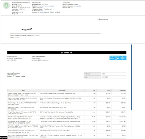Click the $12.60 price in the TOPCOAT row

click(109, 131)
